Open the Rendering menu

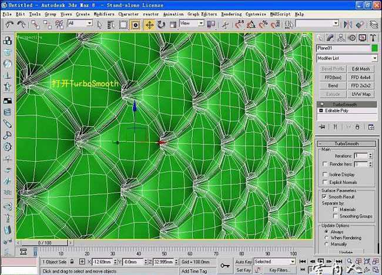[232, 14]
